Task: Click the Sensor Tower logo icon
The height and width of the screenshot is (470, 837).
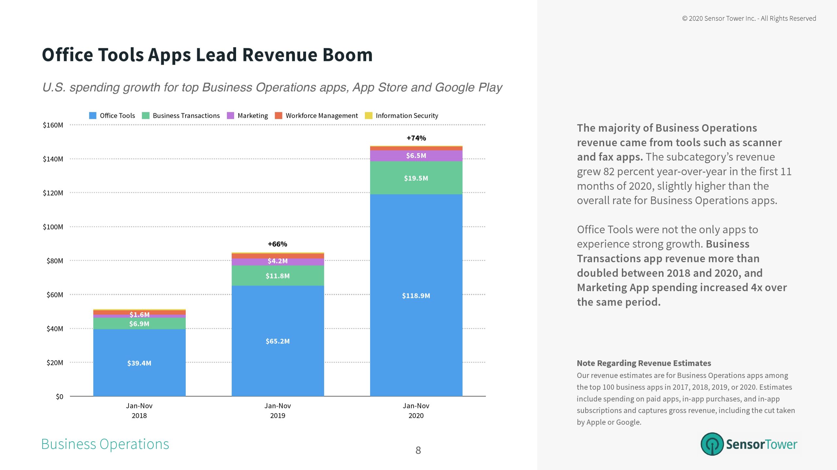Action: [x=712, y=444]
